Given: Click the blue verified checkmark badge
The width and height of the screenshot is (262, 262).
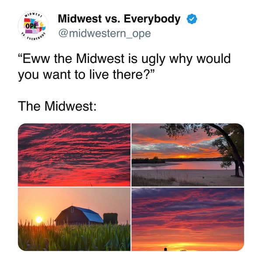Looking at the screenshot, I should [192, 19].
